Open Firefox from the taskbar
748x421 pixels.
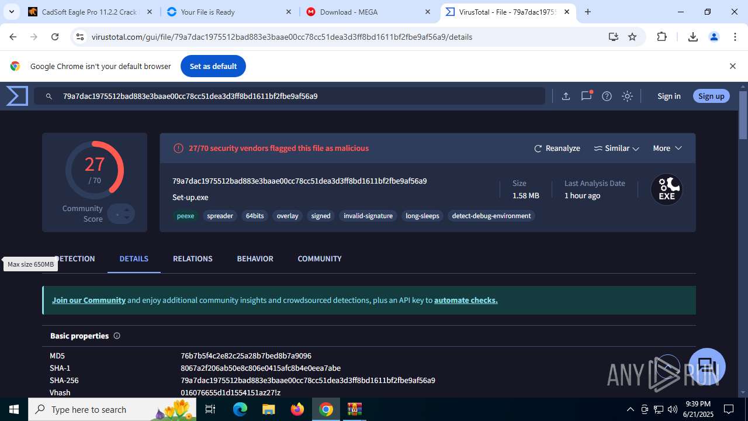point(297,409)
